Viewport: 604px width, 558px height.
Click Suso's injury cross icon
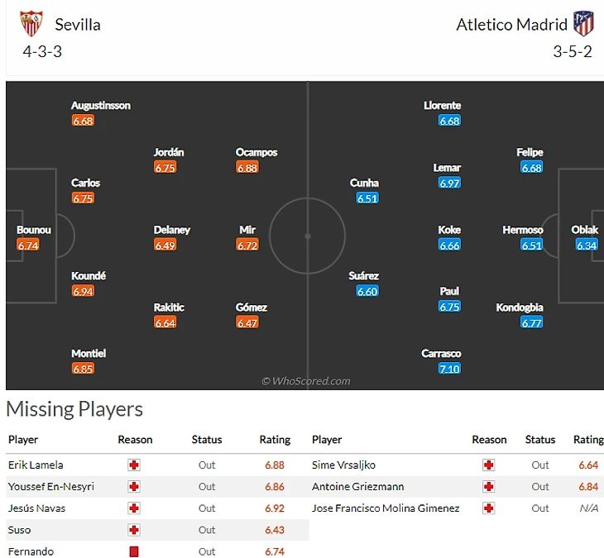134,530
